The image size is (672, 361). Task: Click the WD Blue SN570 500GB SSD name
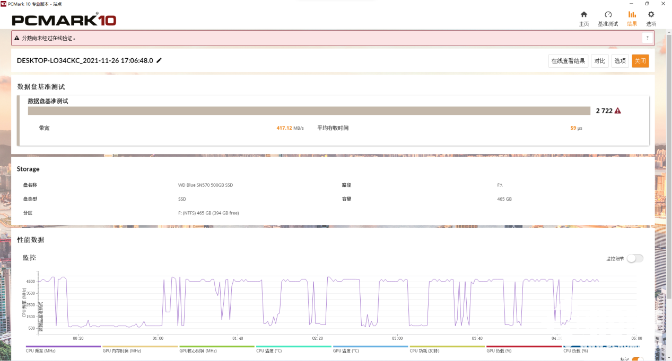(x=205, y=185)
